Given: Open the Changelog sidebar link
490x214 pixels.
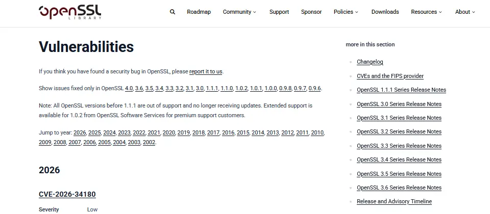Looking at the screenshot, I should click(x=370, y=62).
